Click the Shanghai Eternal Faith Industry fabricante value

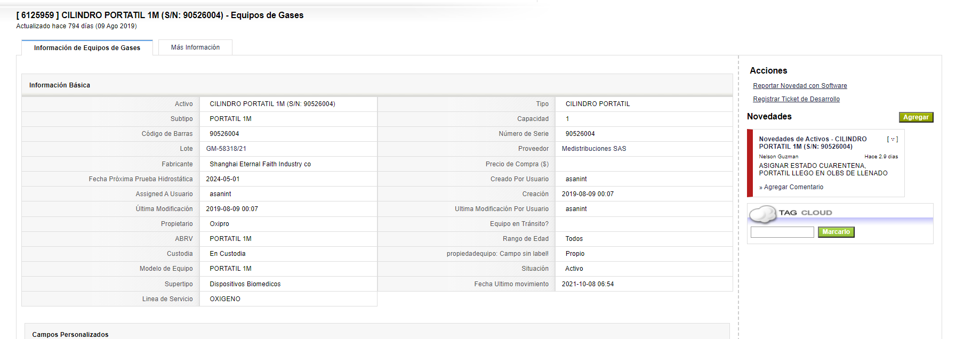coord(260,164)
